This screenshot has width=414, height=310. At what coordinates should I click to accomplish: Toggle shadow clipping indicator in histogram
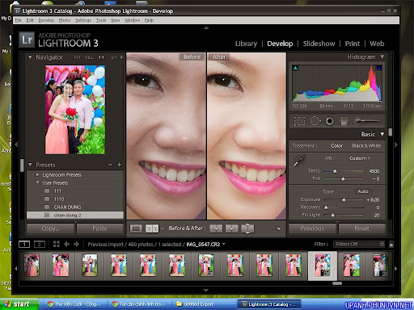point(295,68)
